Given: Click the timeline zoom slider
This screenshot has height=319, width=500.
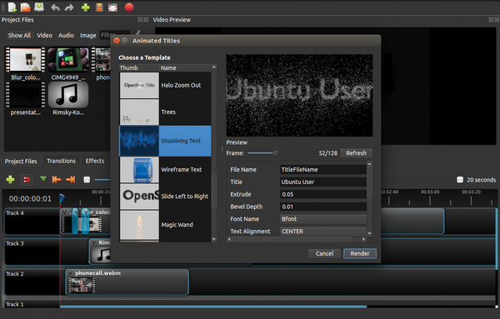Looking at the screenshot, I should tap(102, 180).
